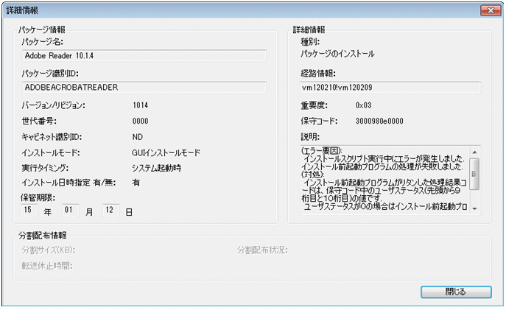
Task: Click the 説明 scrollbar thumb
Action: click(474, 174)
